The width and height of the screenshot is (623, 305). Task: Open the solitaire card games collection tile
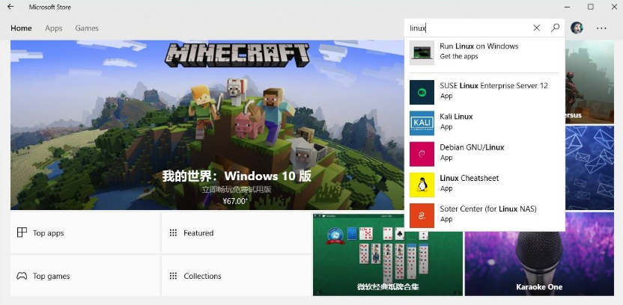[388, 254]
